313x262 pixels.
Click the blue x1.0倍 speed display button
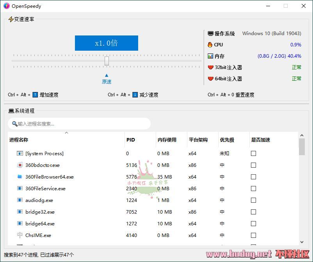(106, 43)
